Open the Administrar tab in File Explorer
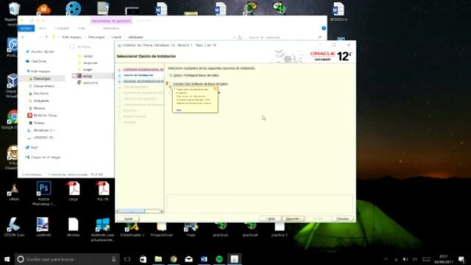The width and height of the screenshot is (471, 265). [x=111, y=28]
